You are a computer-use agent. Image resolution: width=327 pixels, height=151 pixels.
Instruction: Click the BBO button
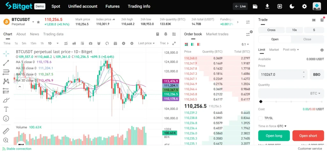pyautogui.click(x=316, y=75)
